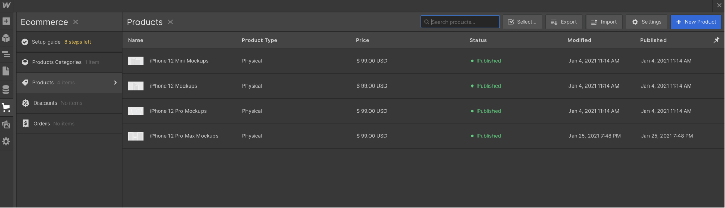Image resolution: width=725 pixels, height=208 pixels.
Task: Pin the products table column
Action: 716,40
